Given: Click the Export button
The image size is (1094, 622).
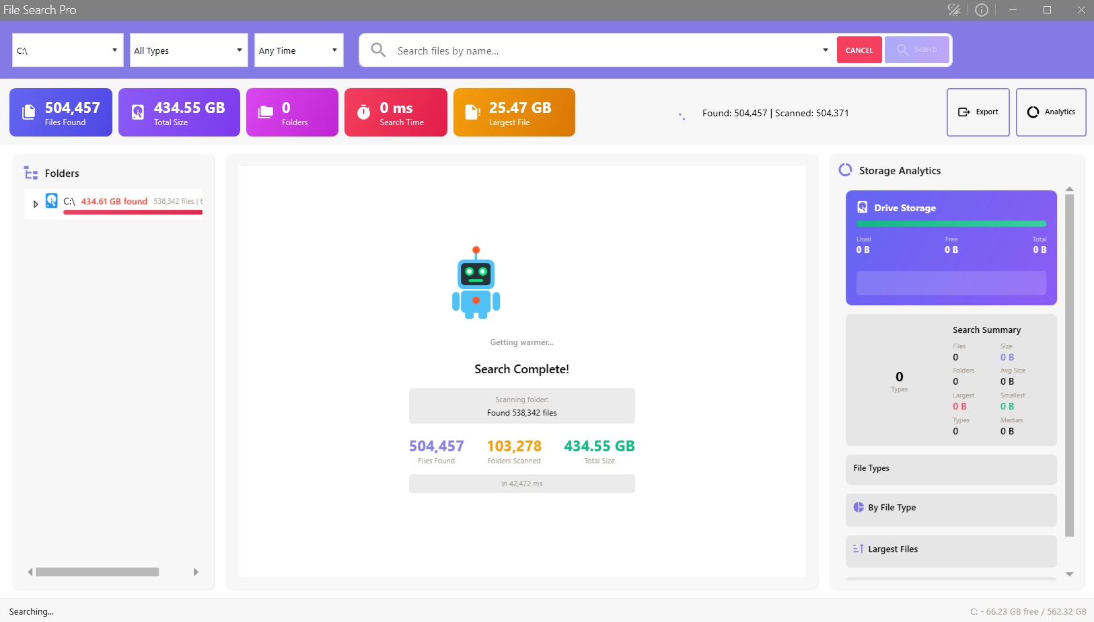Looking at the screenshot, I should click(x=978, y=112).
